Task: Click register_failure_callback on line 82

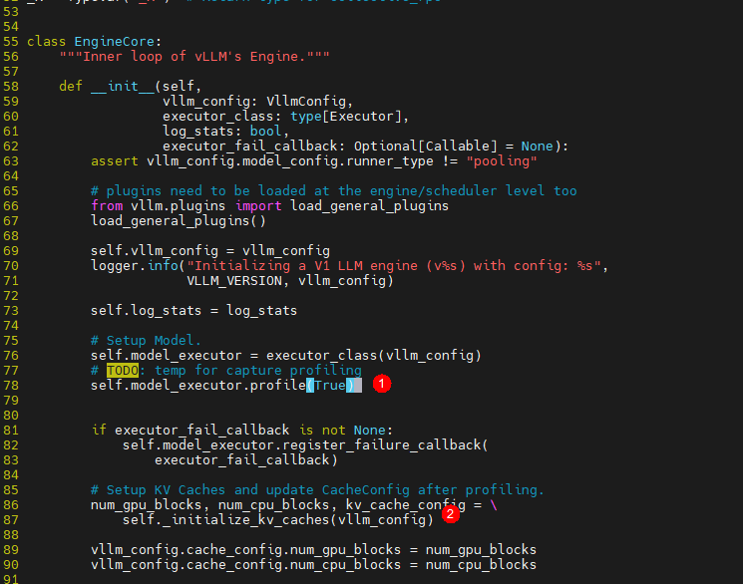Action: point(381,445)
